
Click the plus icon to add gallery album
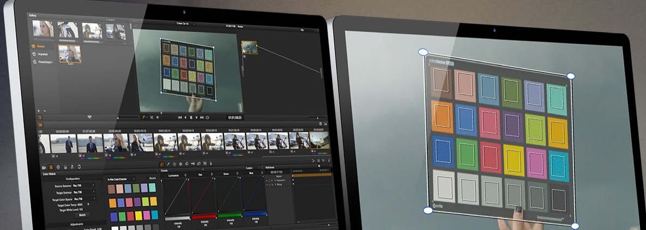(39, 110)
